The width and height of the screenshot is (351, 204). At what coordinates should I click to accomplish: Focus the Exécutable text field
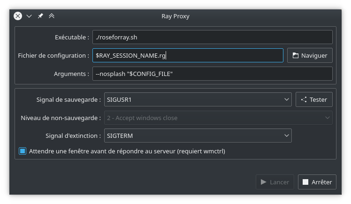[212, 37]
